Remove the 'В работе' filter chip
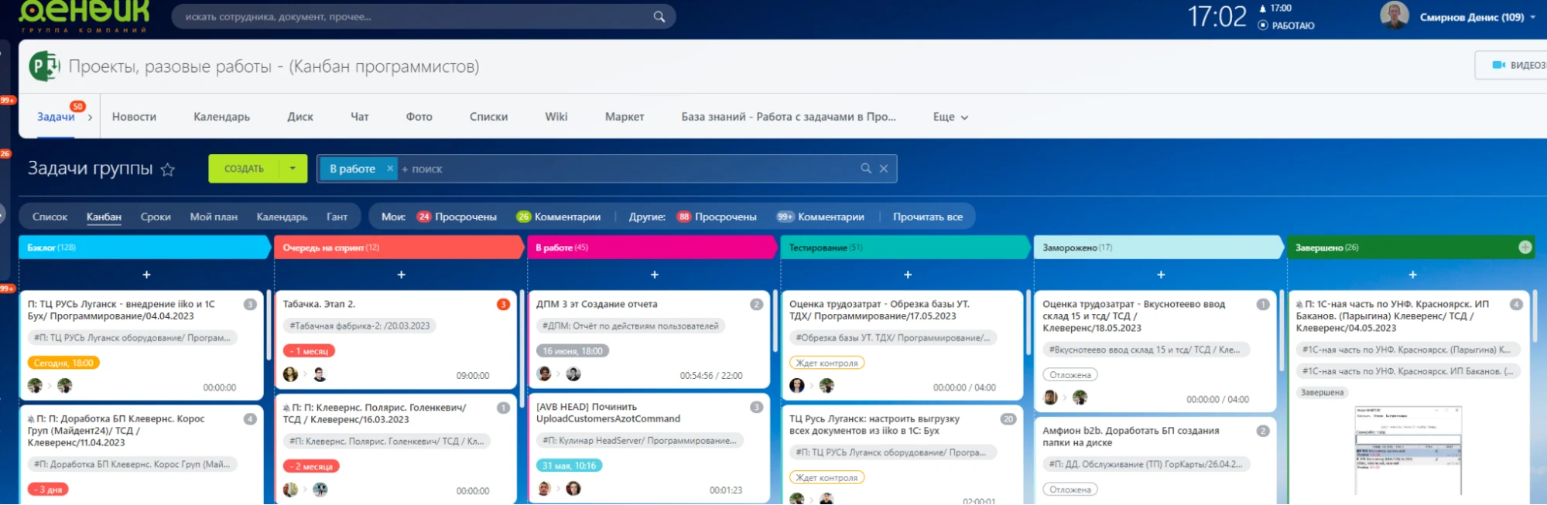Viewport: 1547px width, 505px height. (x=390, y=169)
